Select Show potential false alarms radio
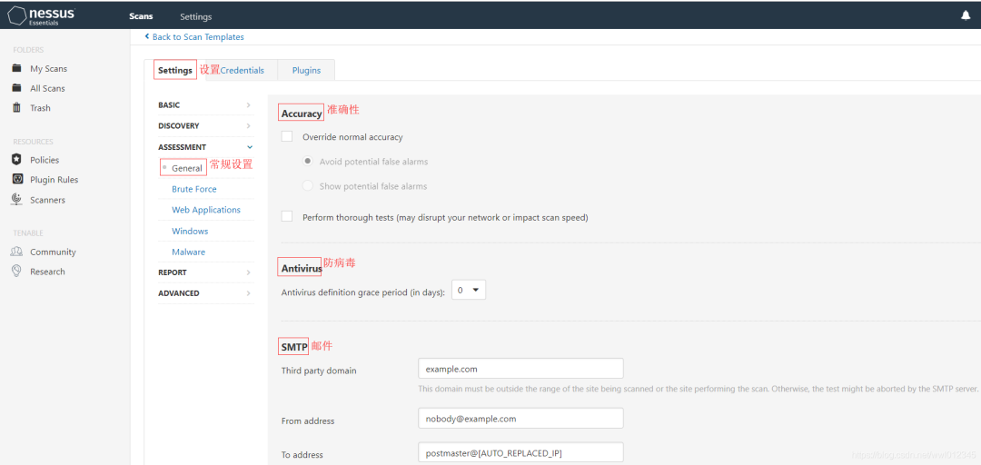The width and height of the screenshot is (981, 465). [307, 185]
